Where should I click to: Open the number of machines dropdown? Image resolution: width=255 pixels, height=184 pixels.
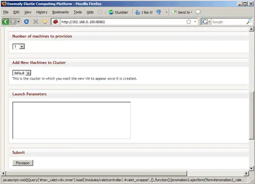pos(19,47)
